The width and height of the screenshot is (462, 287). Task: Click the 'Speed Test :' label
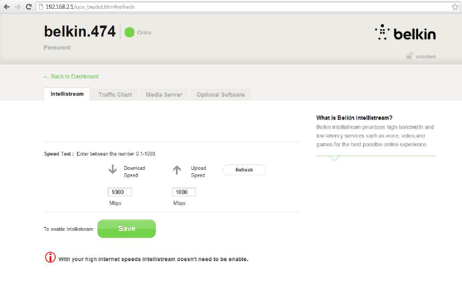[59, 154]
